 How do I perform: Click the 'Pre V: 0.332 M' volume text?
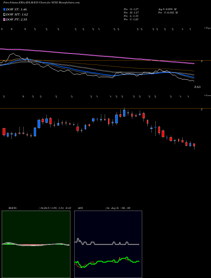168,13
